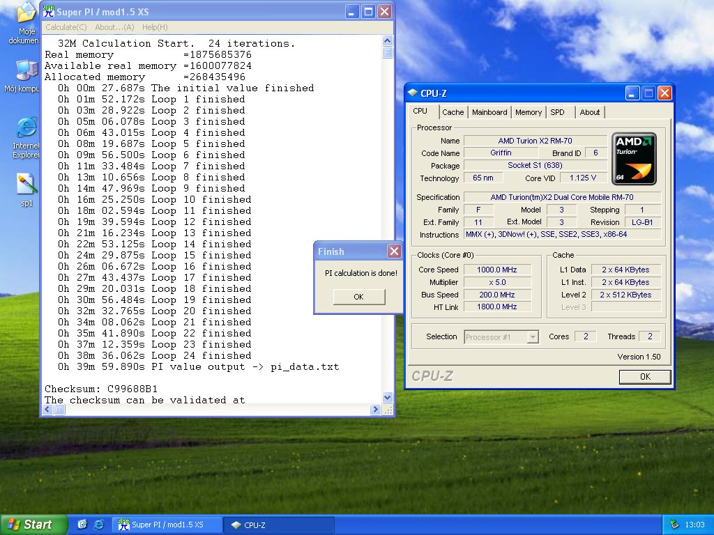Close the CPU-Z window

click(x=664, y=93)
